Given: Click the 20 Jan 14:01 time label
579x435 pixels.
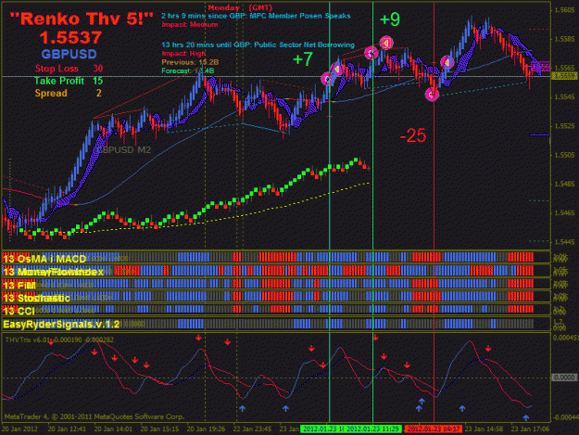Looking at the screenshot, I should 113,429.
